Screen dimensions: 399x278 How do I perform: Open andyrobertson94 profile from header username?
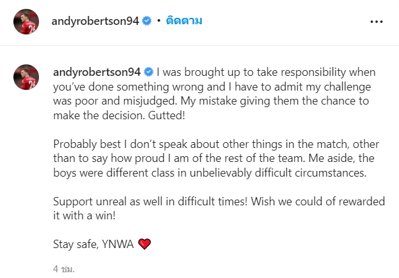pyautogui.click(x=96, y=21)
